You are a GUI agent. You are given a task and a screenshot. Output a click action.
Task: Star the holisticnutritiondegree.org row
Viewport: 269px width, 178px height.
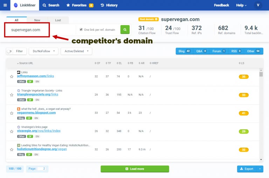12,149
